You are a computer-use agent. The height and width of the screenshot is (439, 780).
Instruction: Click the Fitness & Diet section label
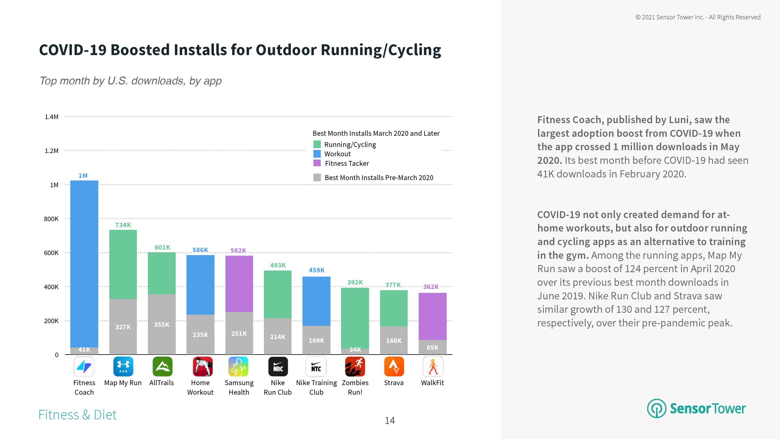pyautogui.click(x=77, y=415)
